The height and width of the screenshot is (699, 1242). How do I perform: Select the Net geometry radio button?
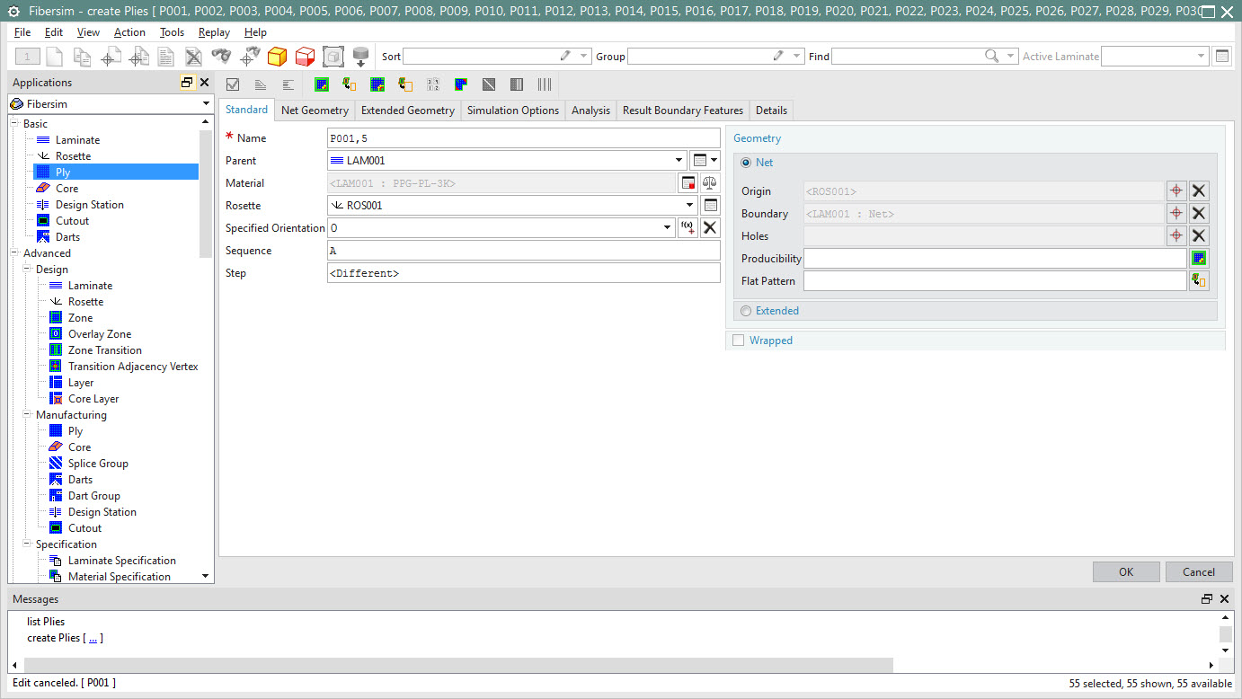(747, 162)
